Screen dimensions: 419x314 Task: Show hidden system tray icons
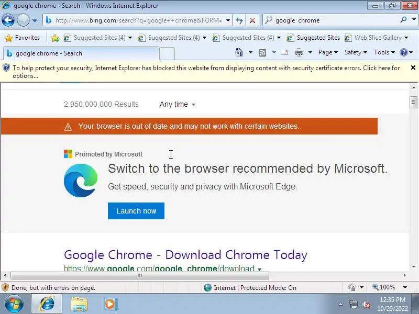[x=341, y=304]
